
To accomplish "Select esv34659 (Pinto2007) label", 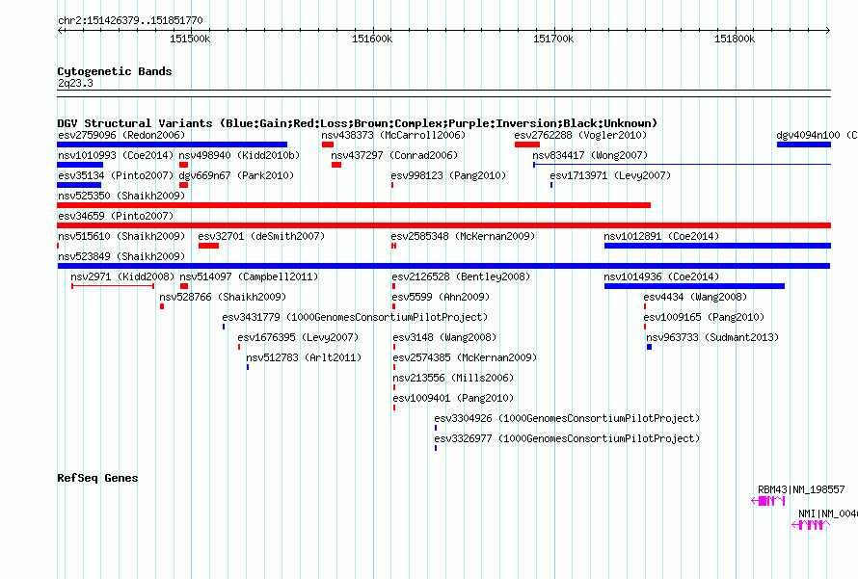I will pyautogui.click(x=116, y=216).
